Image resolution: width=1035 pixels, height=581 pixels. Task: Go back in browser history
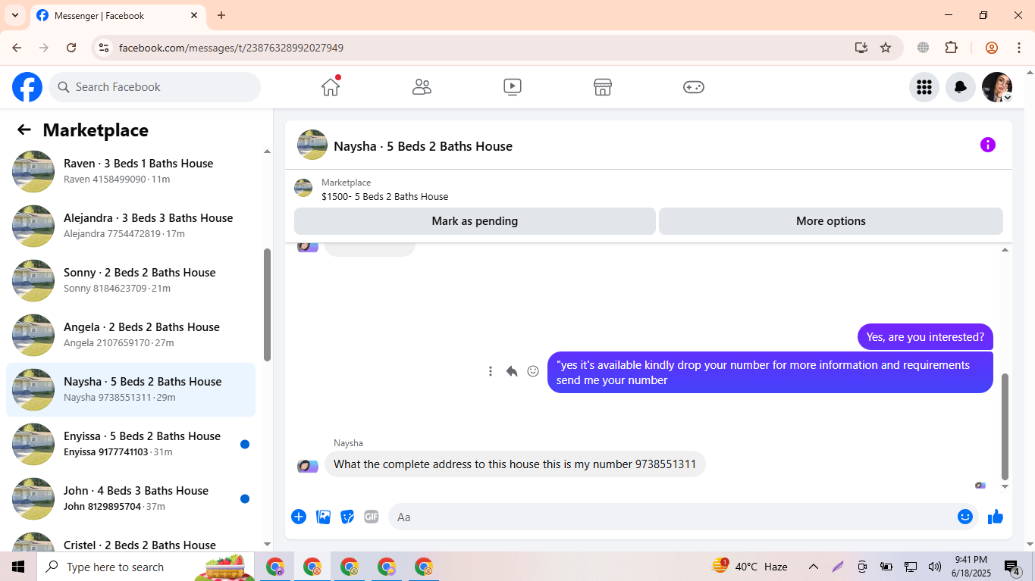(17, 48)
